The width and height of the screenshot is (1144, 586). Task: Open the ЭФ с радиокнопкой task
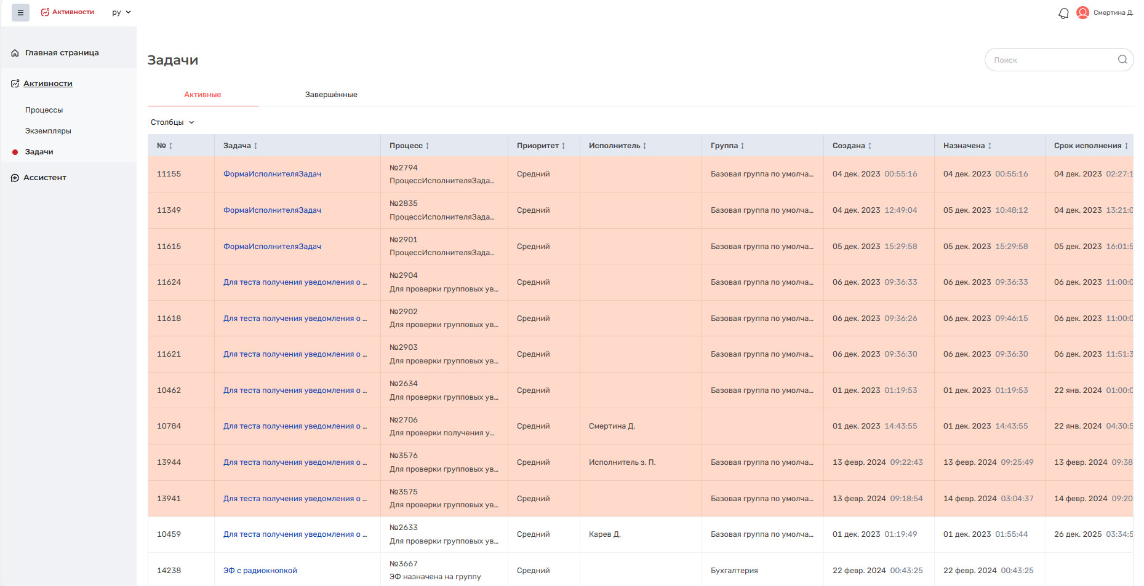click(260, 571)
